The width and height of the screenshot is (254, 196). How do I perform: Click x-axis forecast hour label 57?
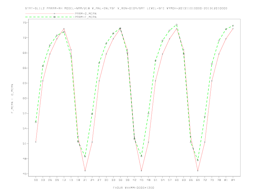[x=170, y=180]
